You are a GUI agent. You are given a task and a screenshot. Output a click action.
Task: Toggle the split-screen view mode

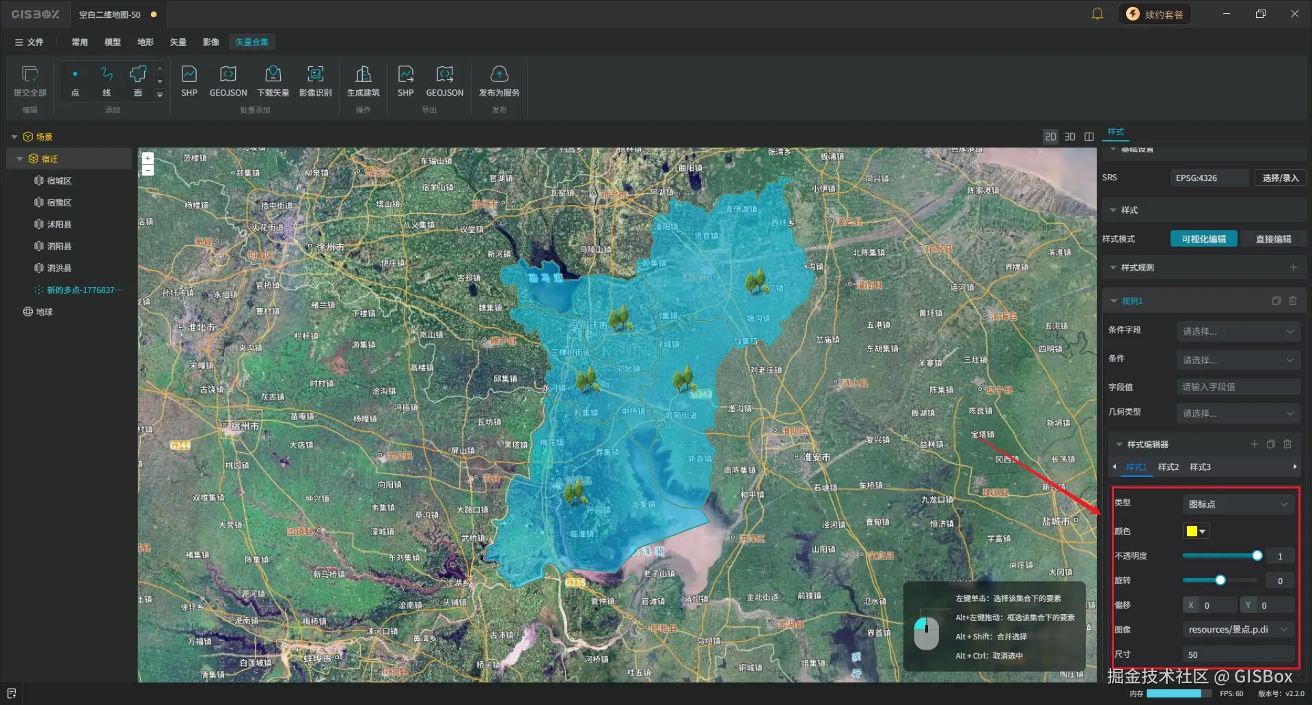tap(1089, 137)
